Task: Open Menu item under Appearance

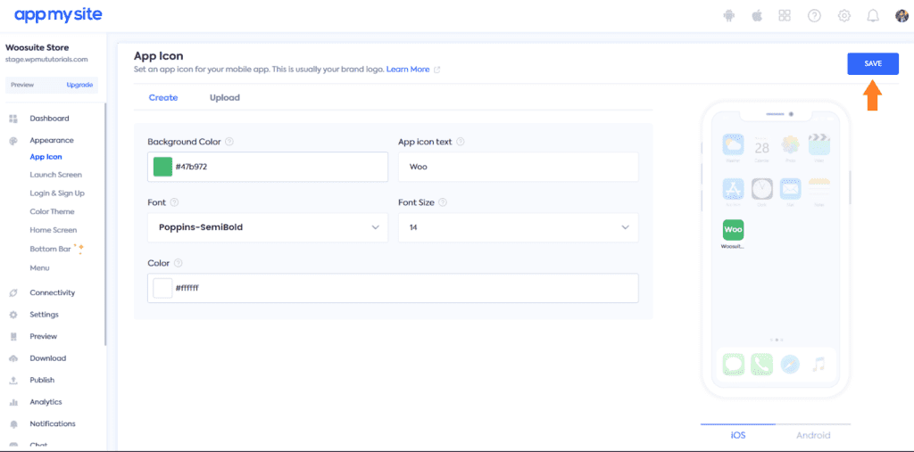Action: [x=39, y=268]
